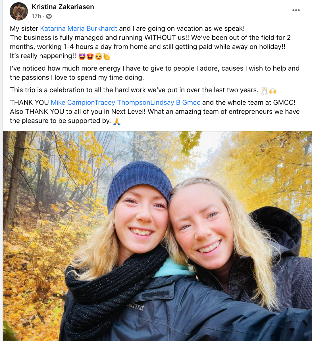Click the relieved face emoji

point(98,57)
